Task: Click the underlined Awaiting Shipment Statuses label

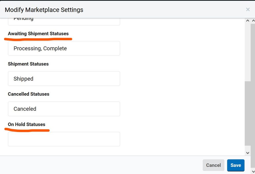Action: [38, 33]
